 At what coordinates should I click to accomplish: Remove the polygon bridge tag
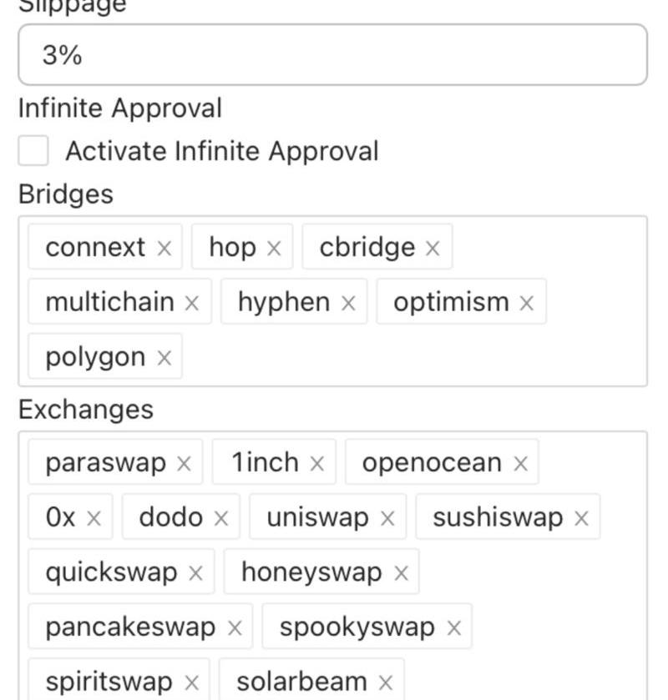pyautogui.click(x=164, y=358)
